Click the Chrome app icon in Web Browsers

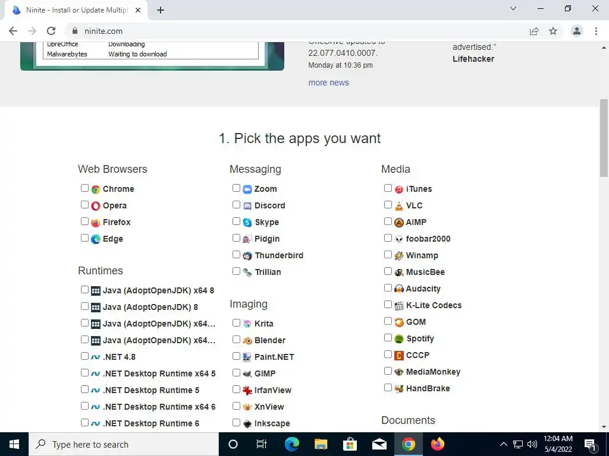[96, 189]
